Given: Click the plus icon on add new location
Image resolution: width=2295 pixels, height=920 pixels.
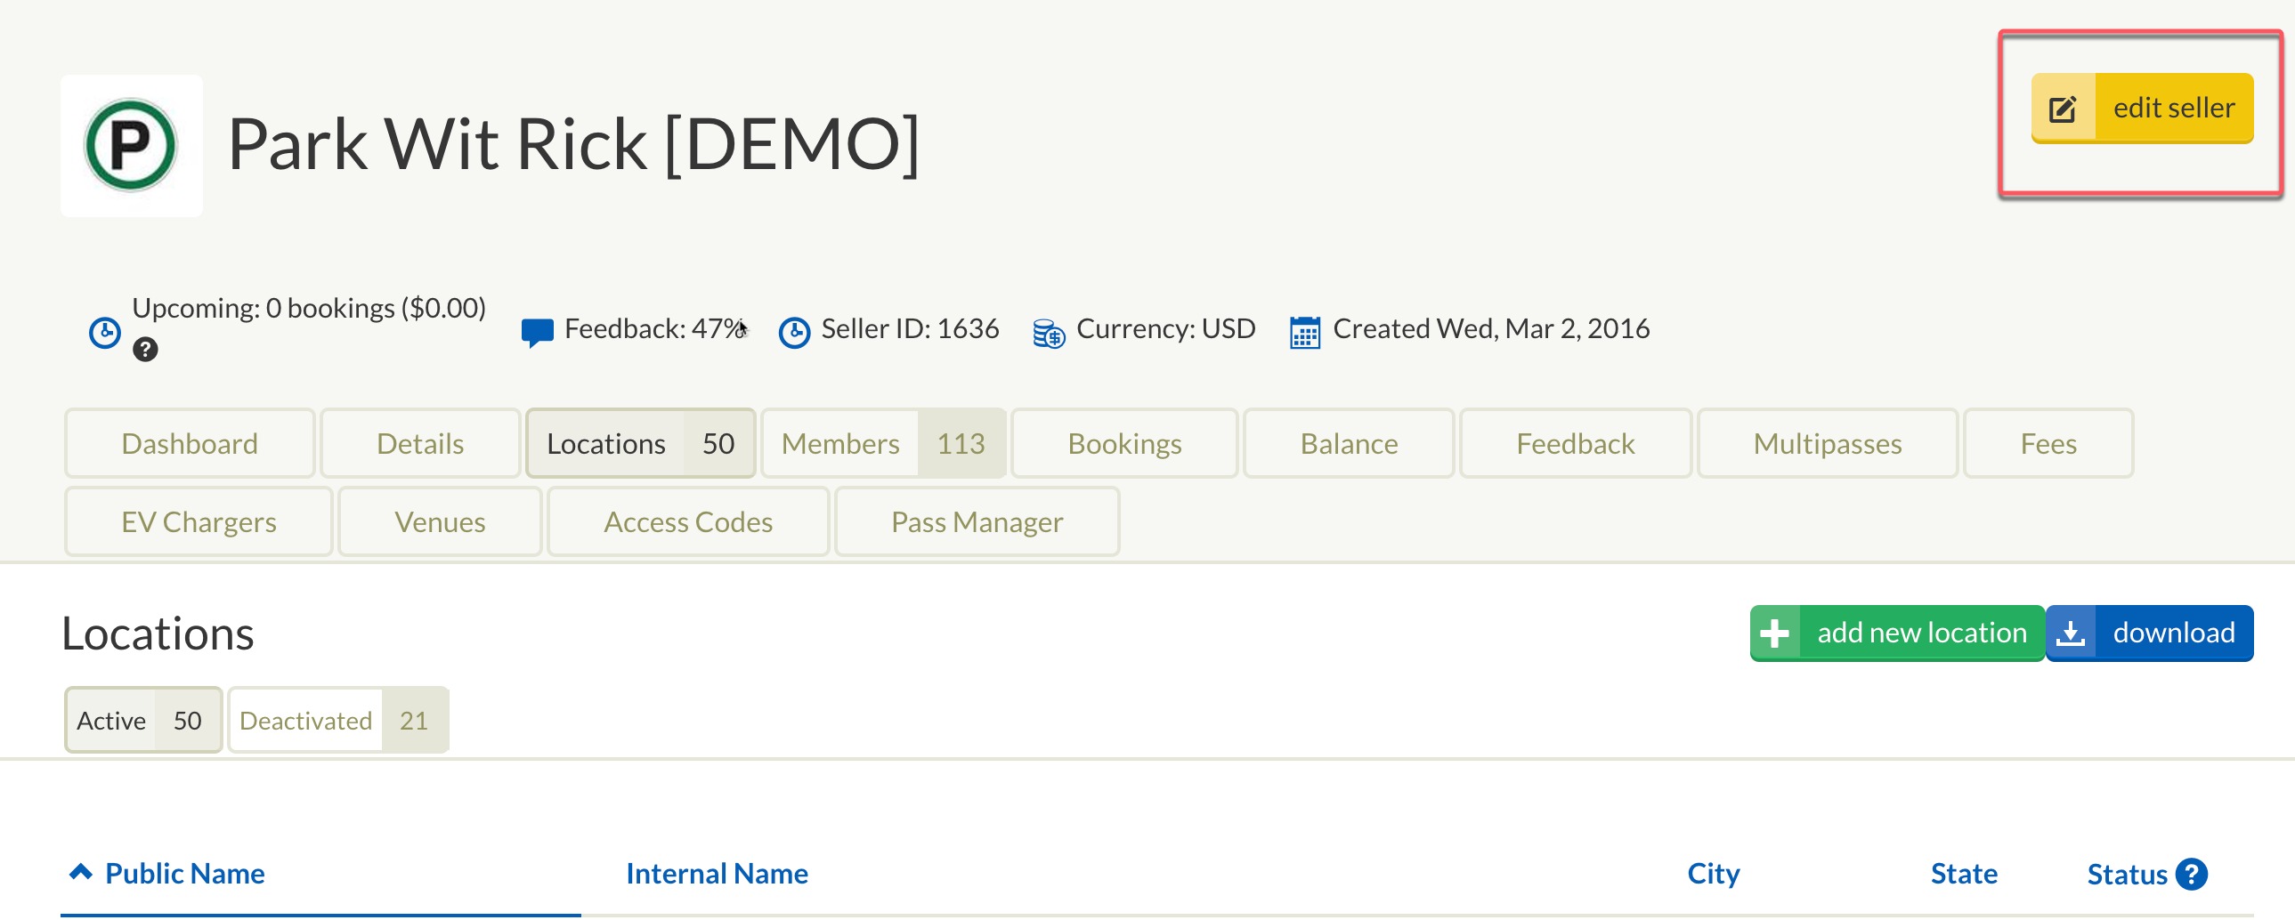Looking at the screenshot, I should coord(1775,634).
